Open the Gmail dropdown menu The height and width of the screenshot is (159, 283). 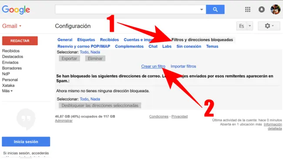(x=12, y=26)
